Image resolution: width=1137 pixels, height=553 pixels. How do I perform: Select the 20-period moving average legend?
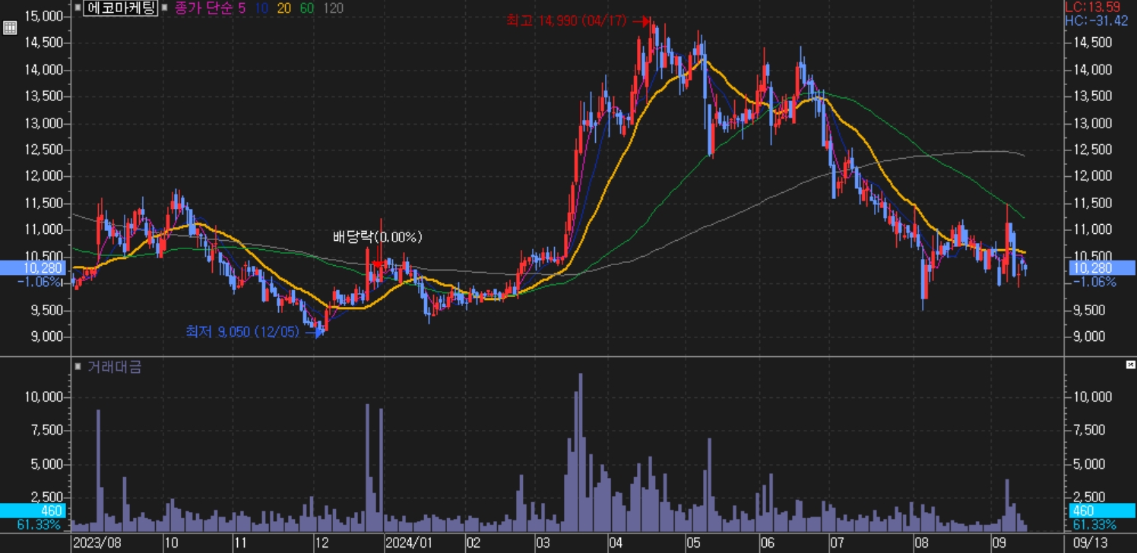point(284,8)
